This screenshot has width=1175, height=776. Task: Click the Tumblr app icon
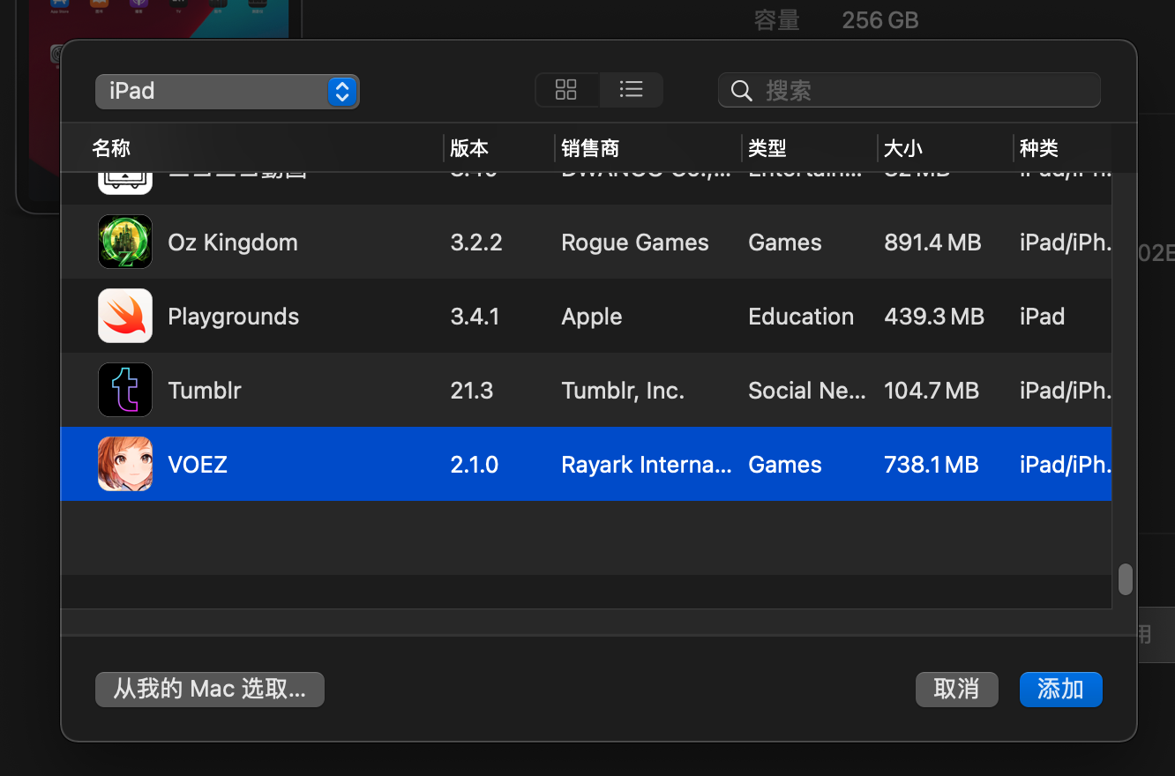click(x=124, y=390)
